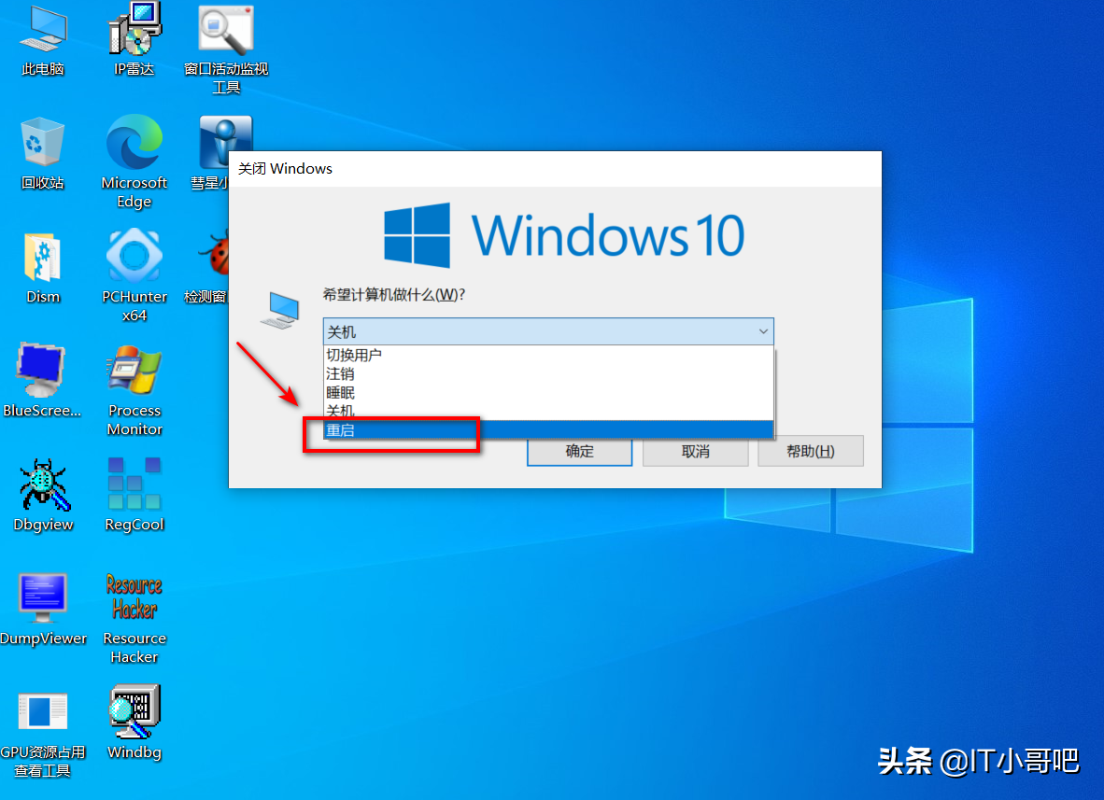Select the 彗星 icon partly behind the dialog
The image size is (1104, 800).
(213, 153)
